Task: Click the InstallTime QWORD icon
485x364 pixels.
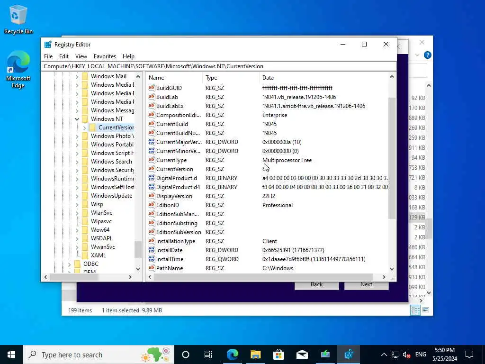Action: pos(151,259)
